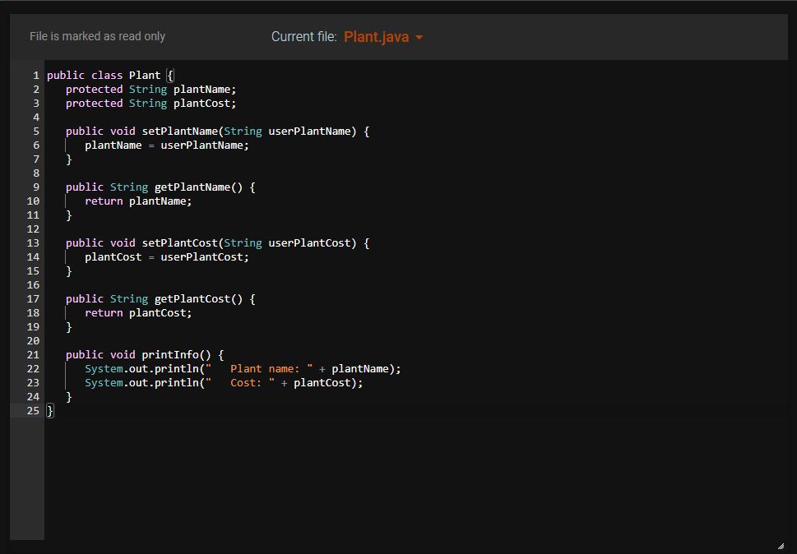This screenshot has width=797, height=554.
Task: Click the Plant.java file name label
Action: tap(375, 37)
